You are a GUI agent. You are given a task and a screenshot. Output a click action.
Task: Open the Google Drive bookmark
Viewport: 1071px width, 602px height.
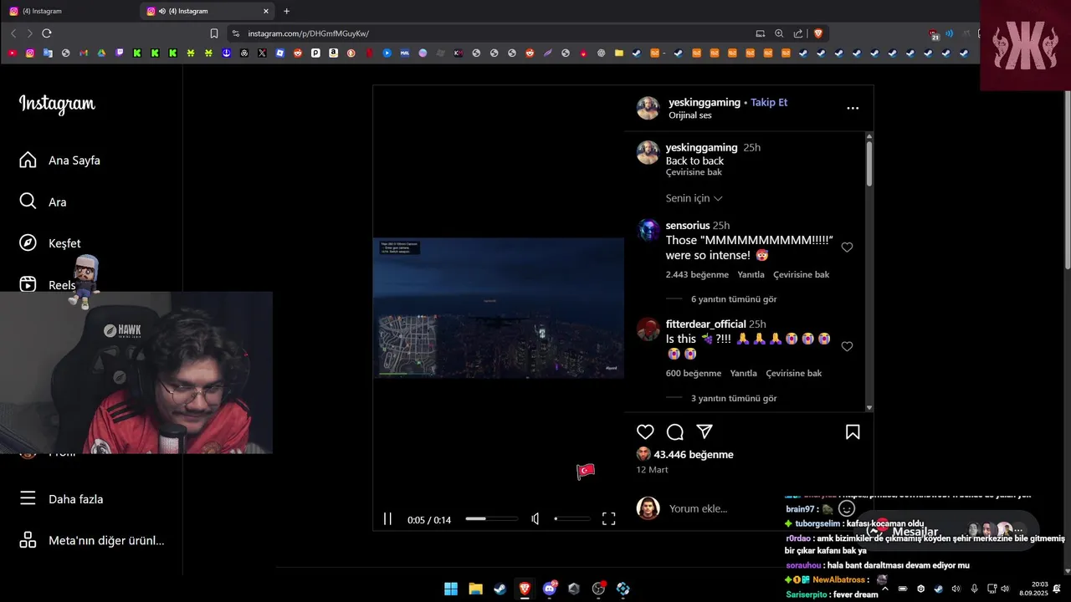coord(101,53)
